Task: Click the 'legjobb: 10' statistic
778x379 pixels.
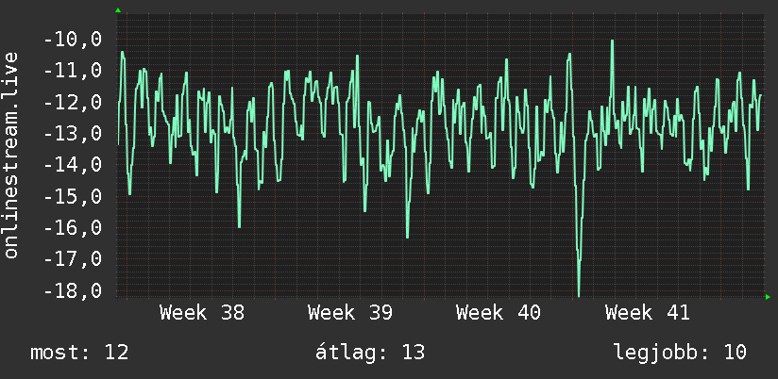Action: (680, 353)
